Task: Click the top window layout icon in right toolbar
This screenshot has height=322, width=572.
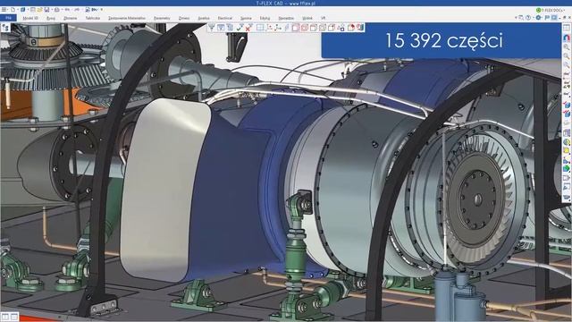Action: click(567, 28)
